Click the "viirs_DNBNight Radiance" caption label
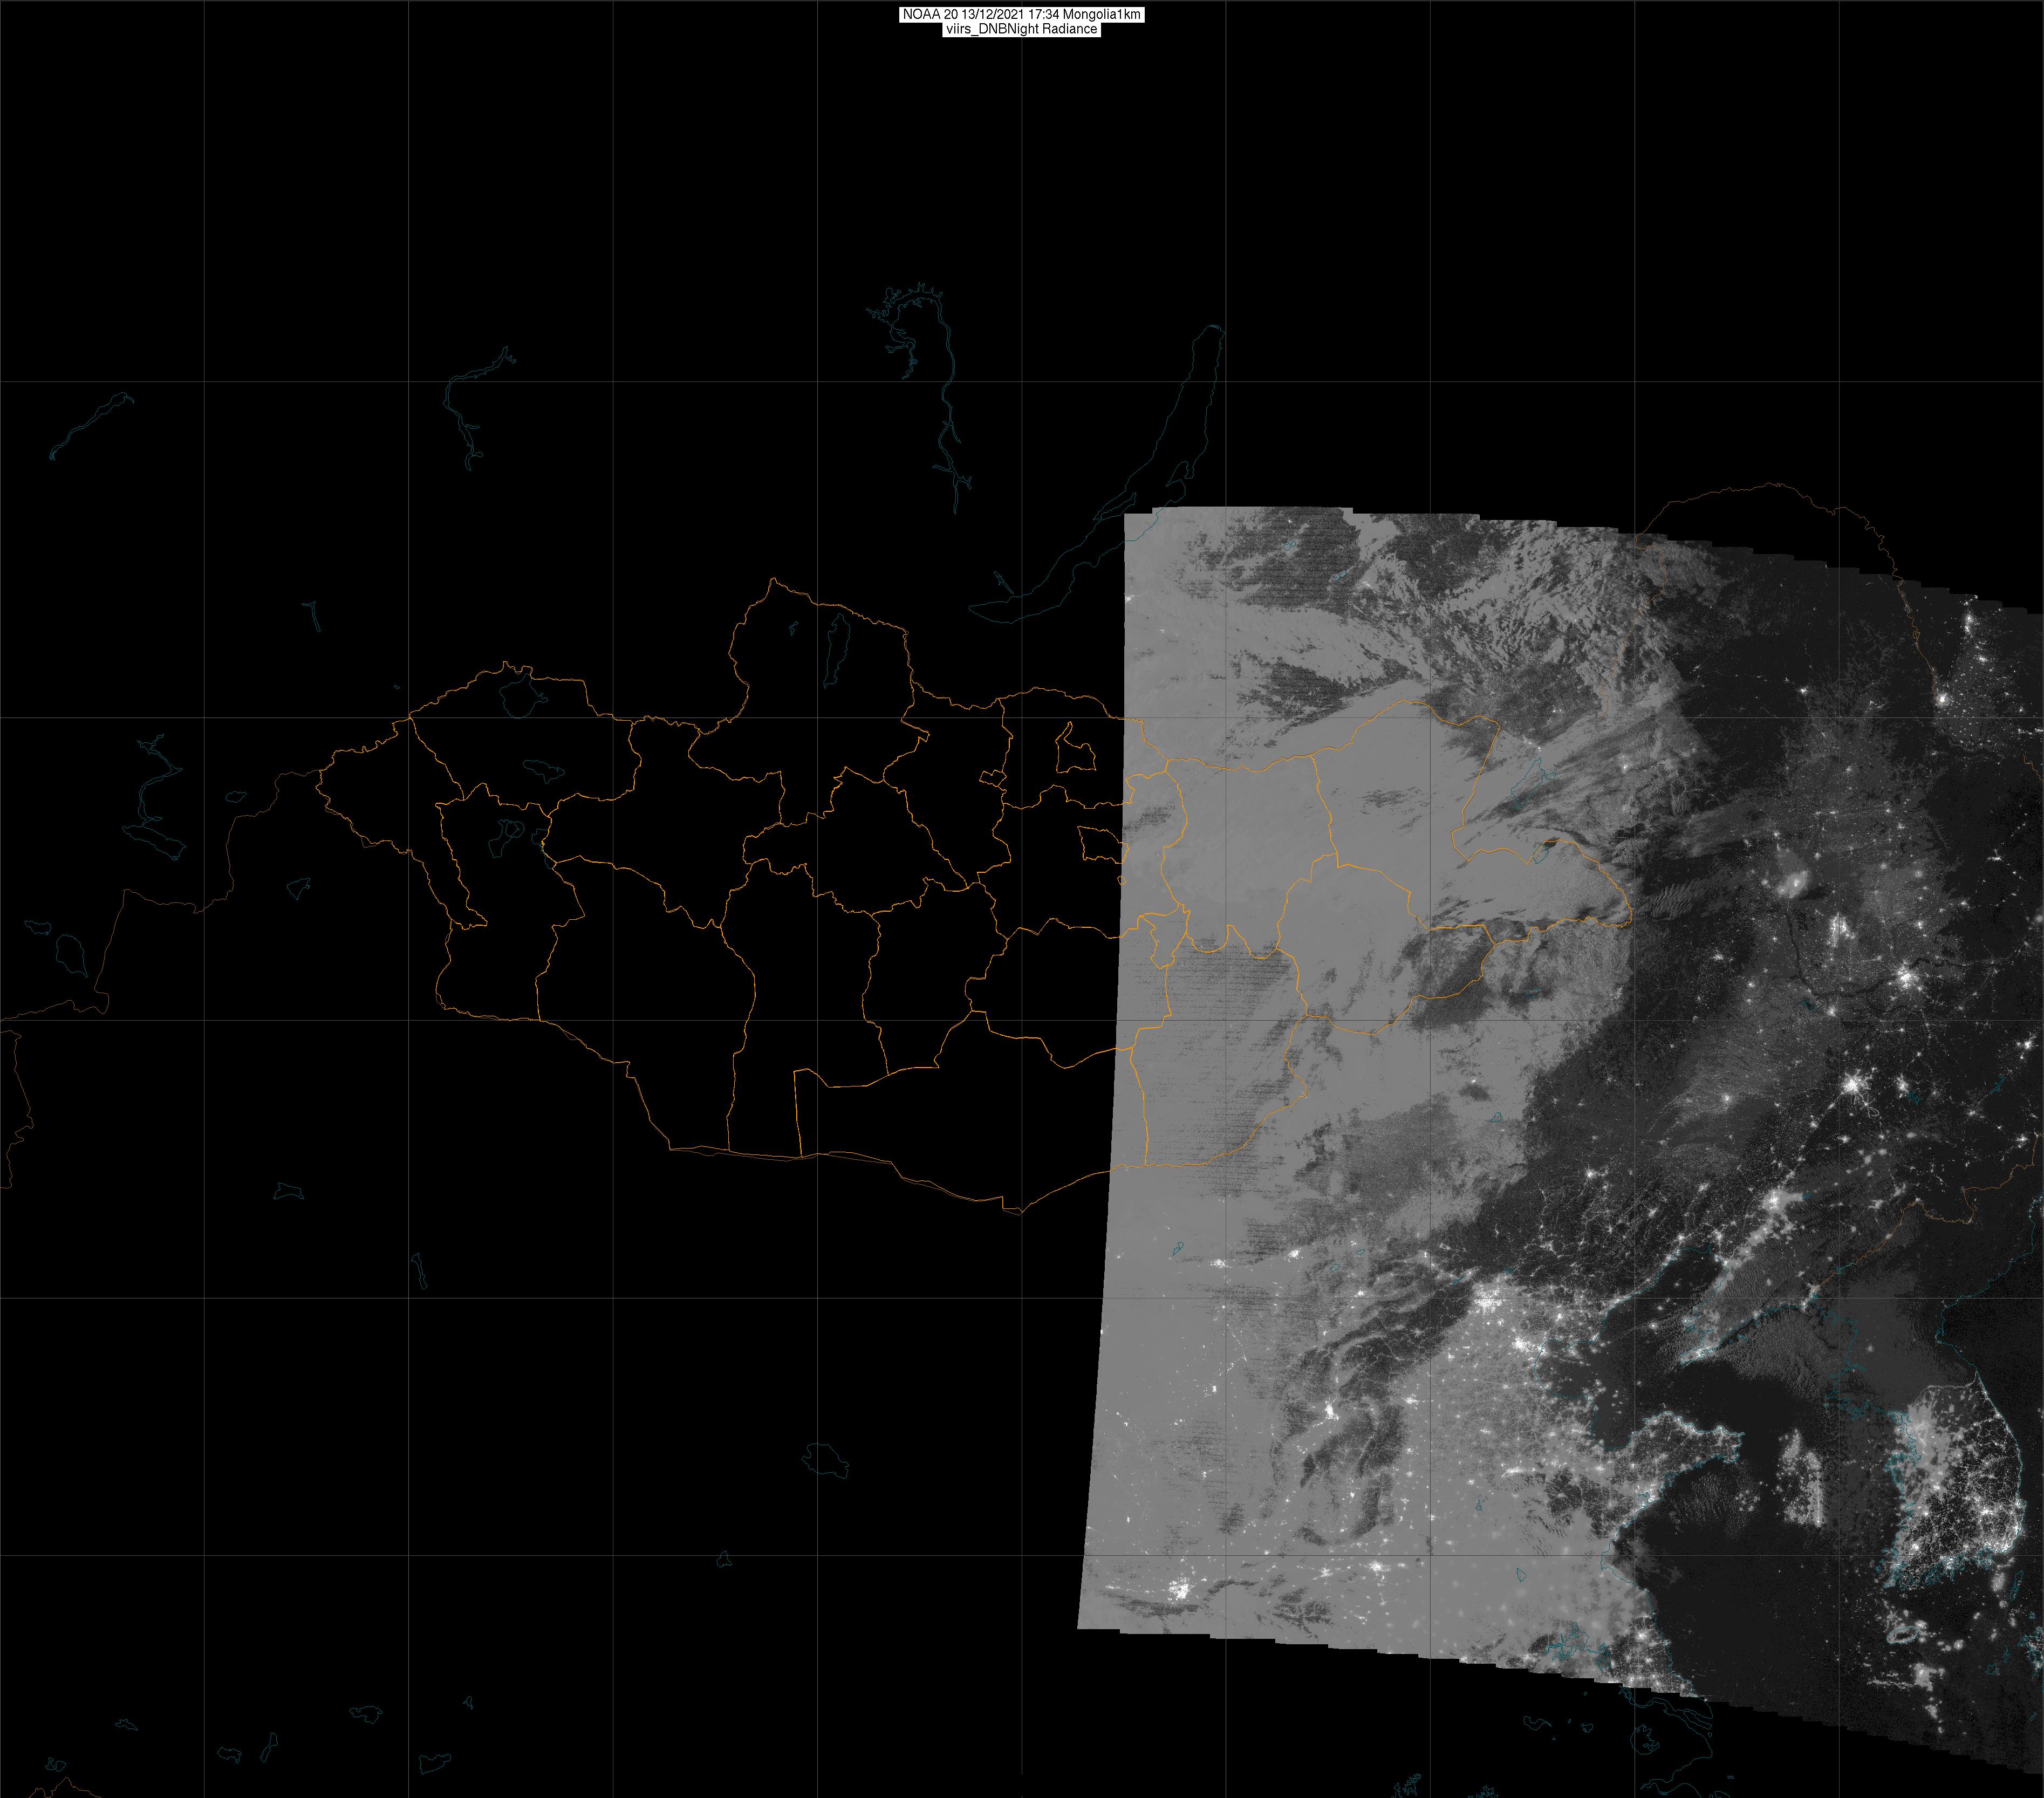Screen dimensions: 2044x1798 [x=1021, y=30]
